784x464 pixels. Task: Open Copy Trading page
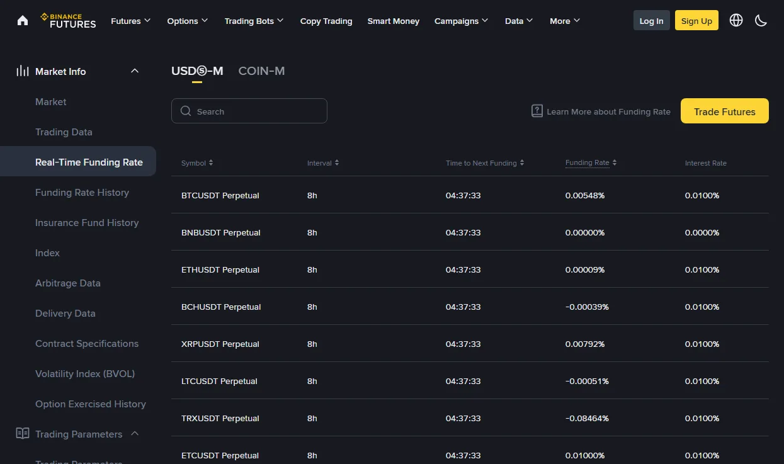point(326,21)
